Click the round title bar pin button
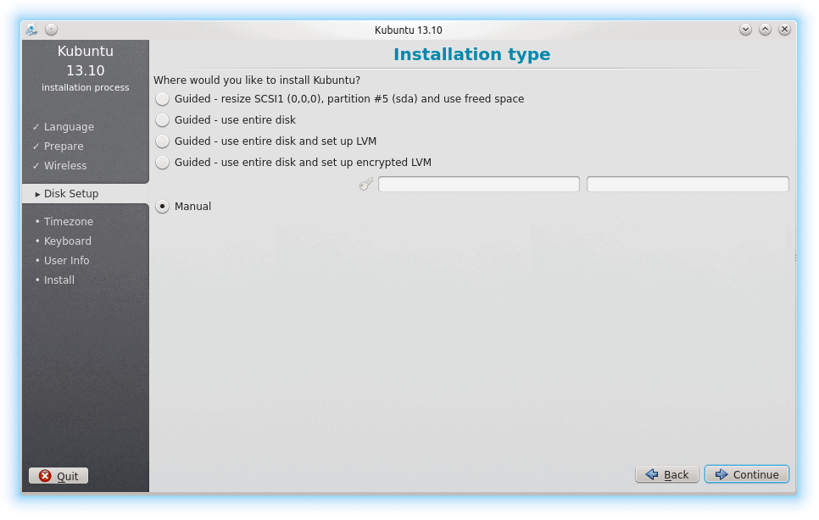The width and height of the screenshot is (819, 520). coord(51,30)
